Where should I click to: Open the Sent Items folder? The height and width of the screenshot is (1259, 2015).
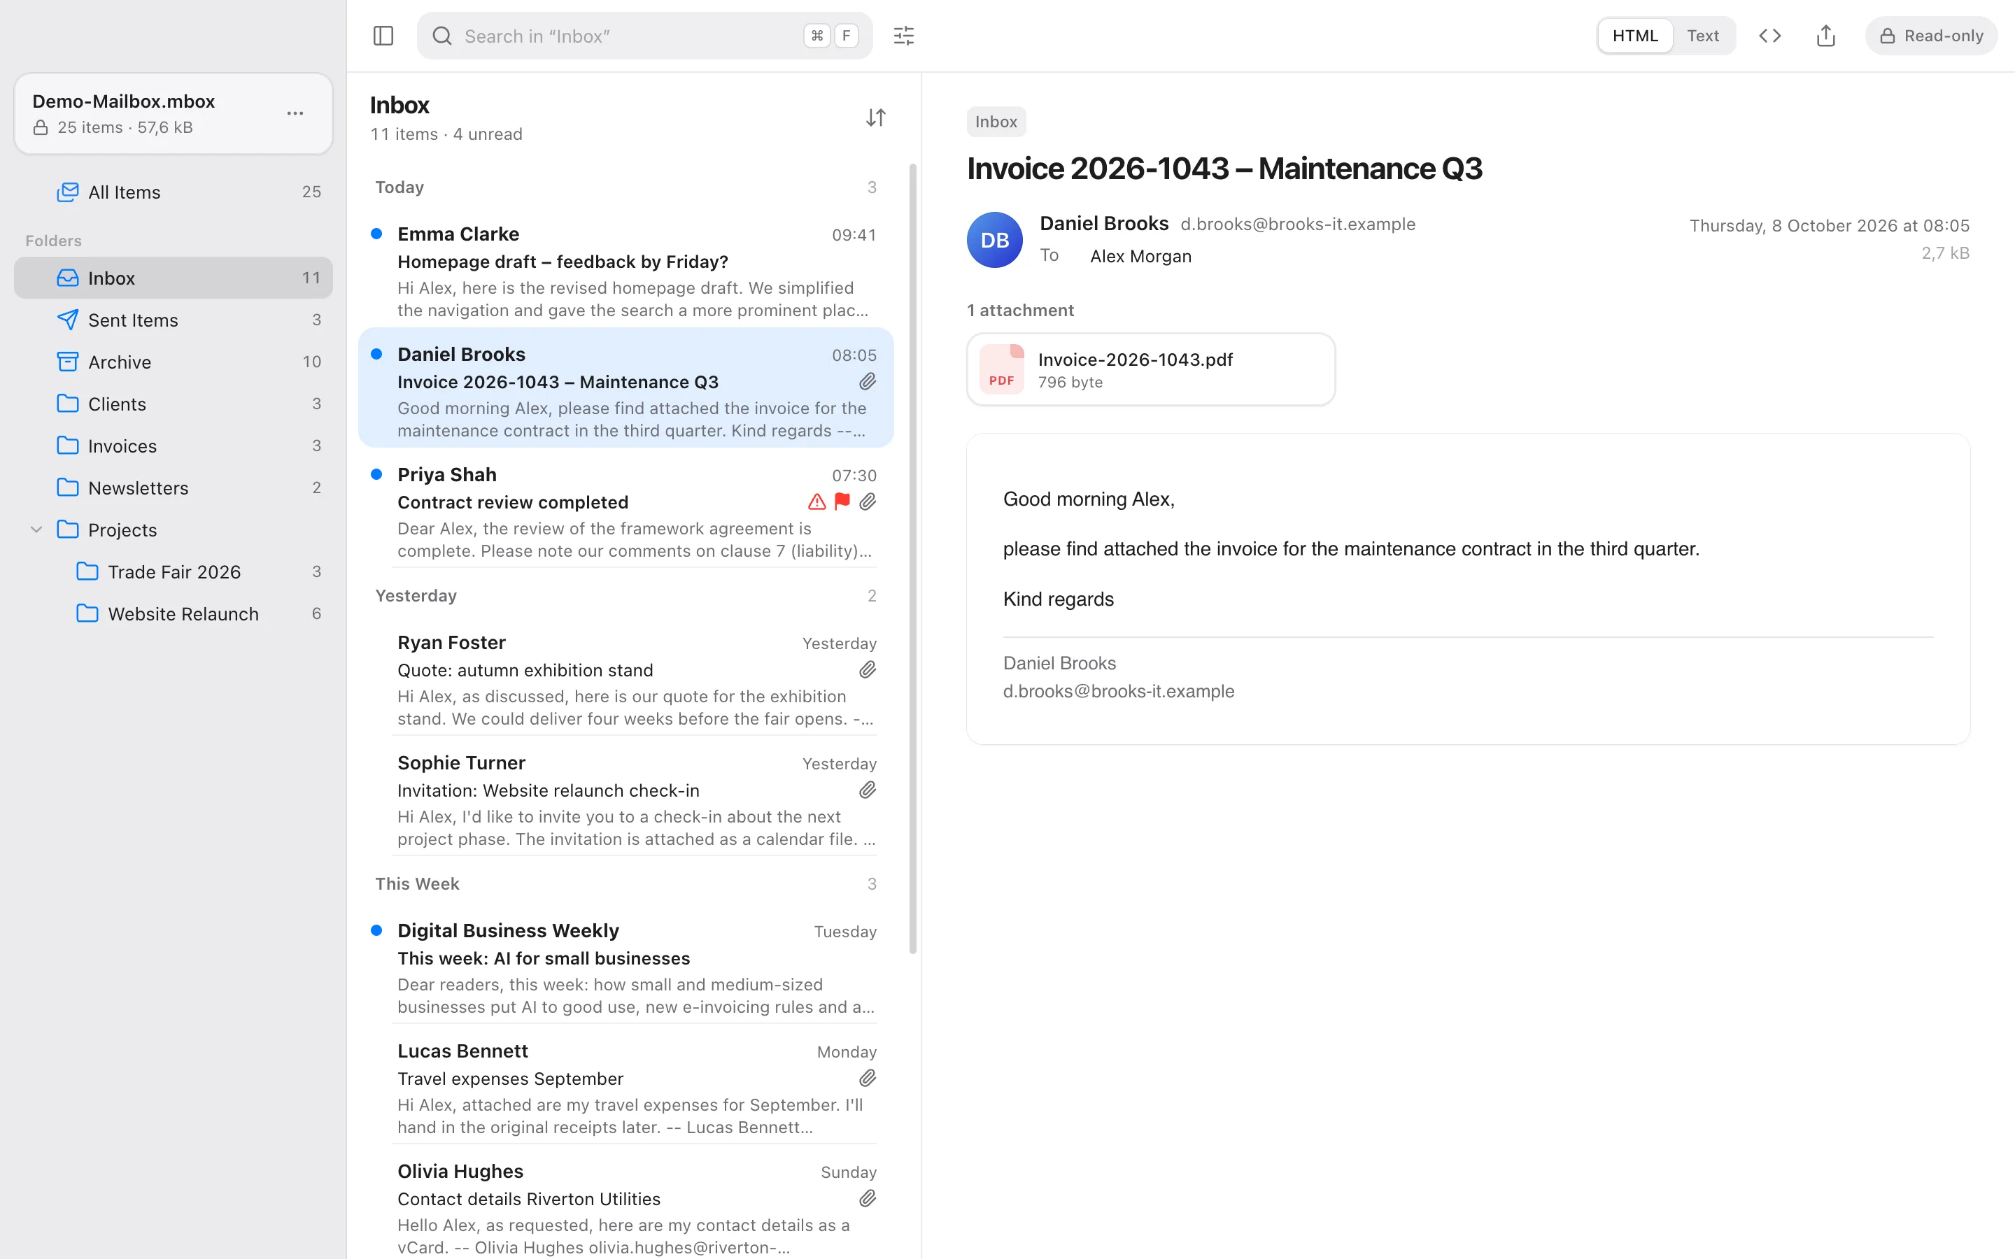(174, 320)
